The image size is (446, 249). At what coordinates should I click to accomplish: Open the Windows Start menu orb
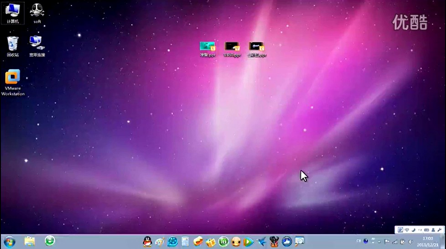pyautogui.click(x=10, y=242)
